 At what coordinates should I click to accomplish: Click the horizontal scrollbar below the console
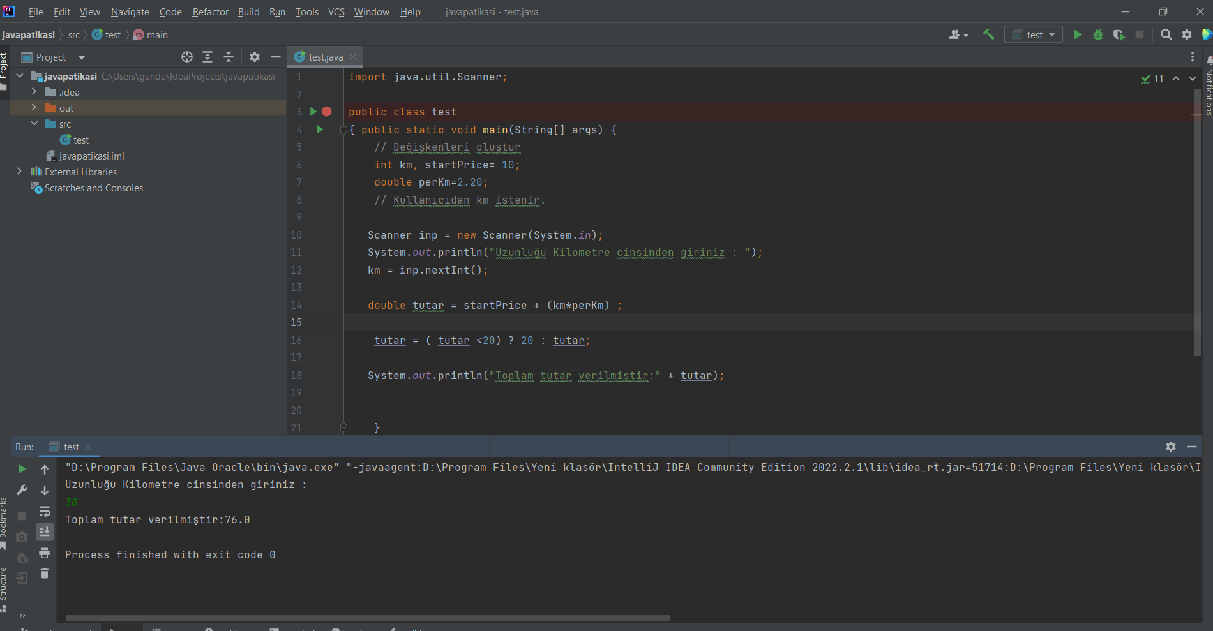[367, 618]
